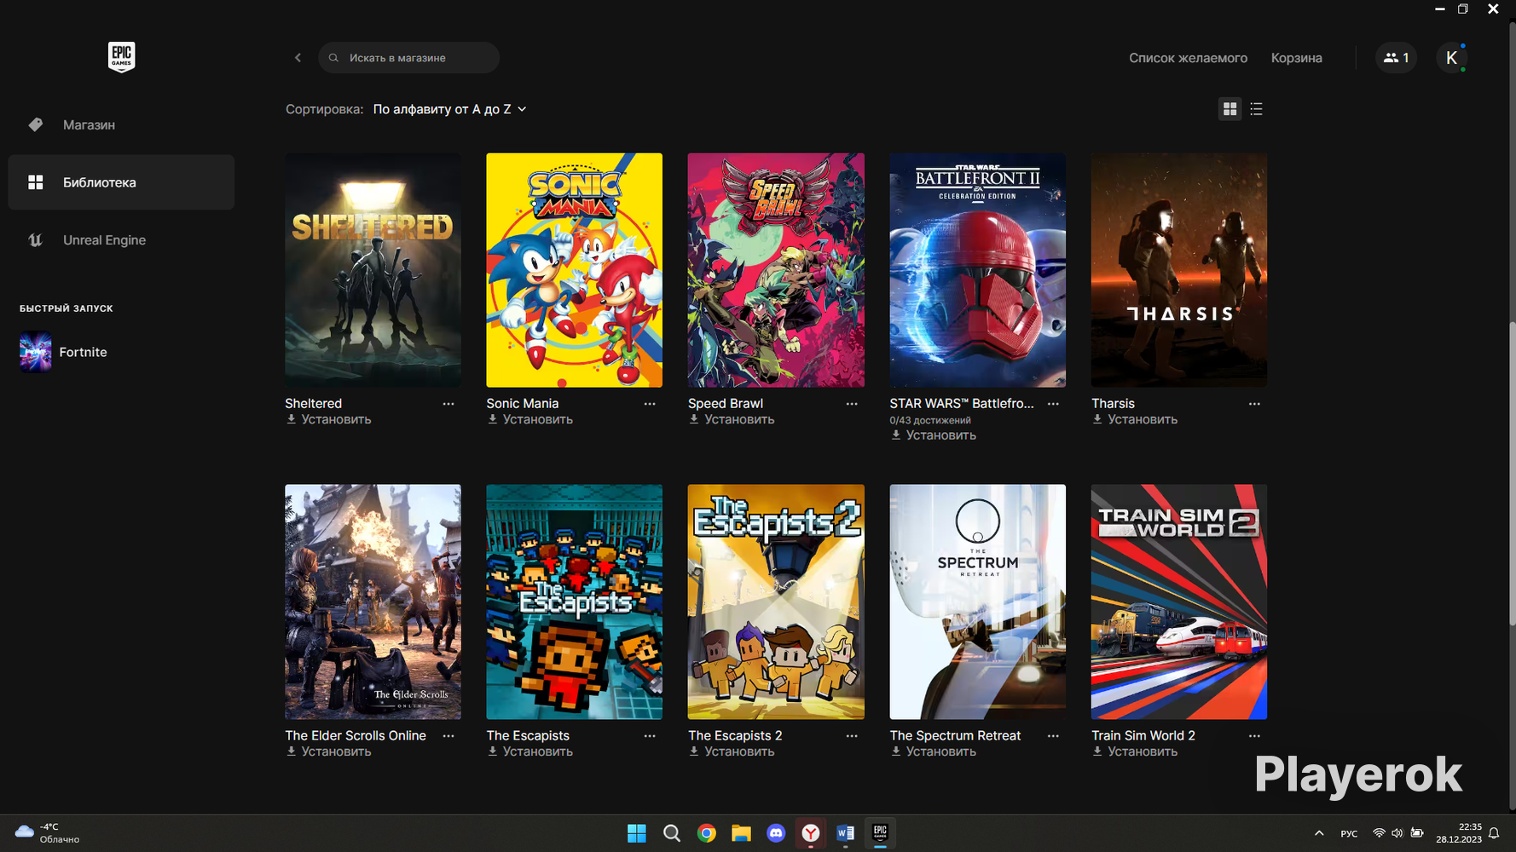Install Sheltered
1516x852 pixels.
pos(328,419)
